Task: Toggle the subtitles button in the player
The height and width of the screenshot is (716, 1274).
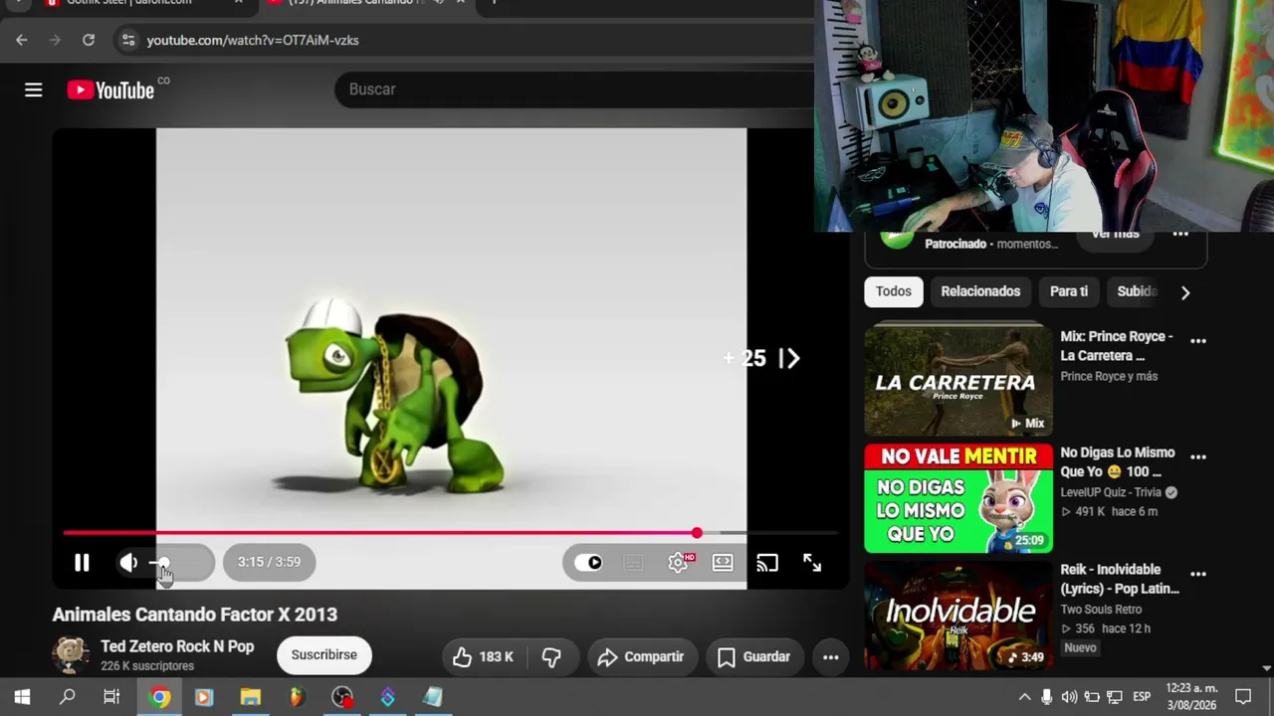Action: click(x=633, y=563)
